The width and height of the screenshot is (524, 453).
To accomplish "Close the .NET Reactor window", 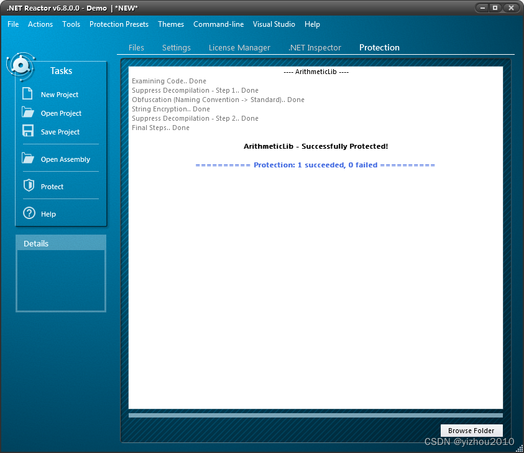I will pos(511,7).
